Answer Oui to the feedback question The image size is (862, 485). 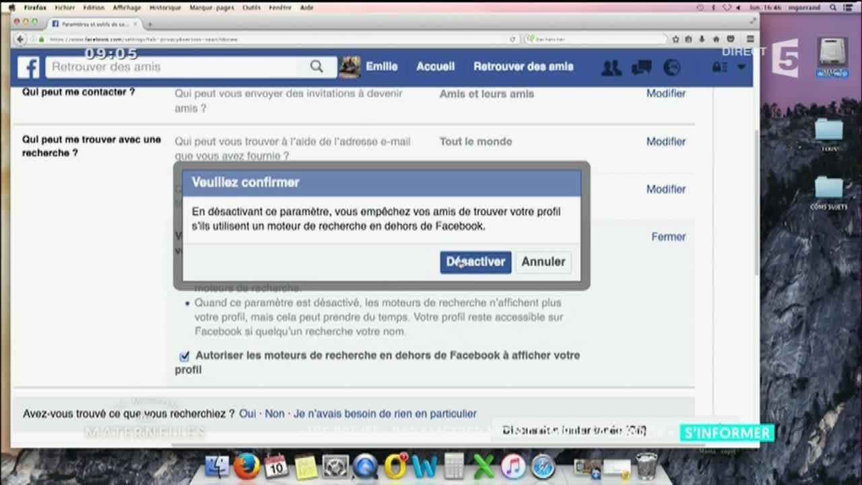click(247, 414)
